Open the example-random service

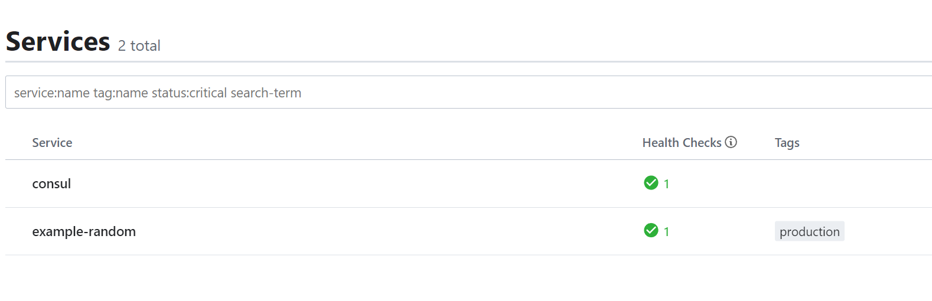84,231
